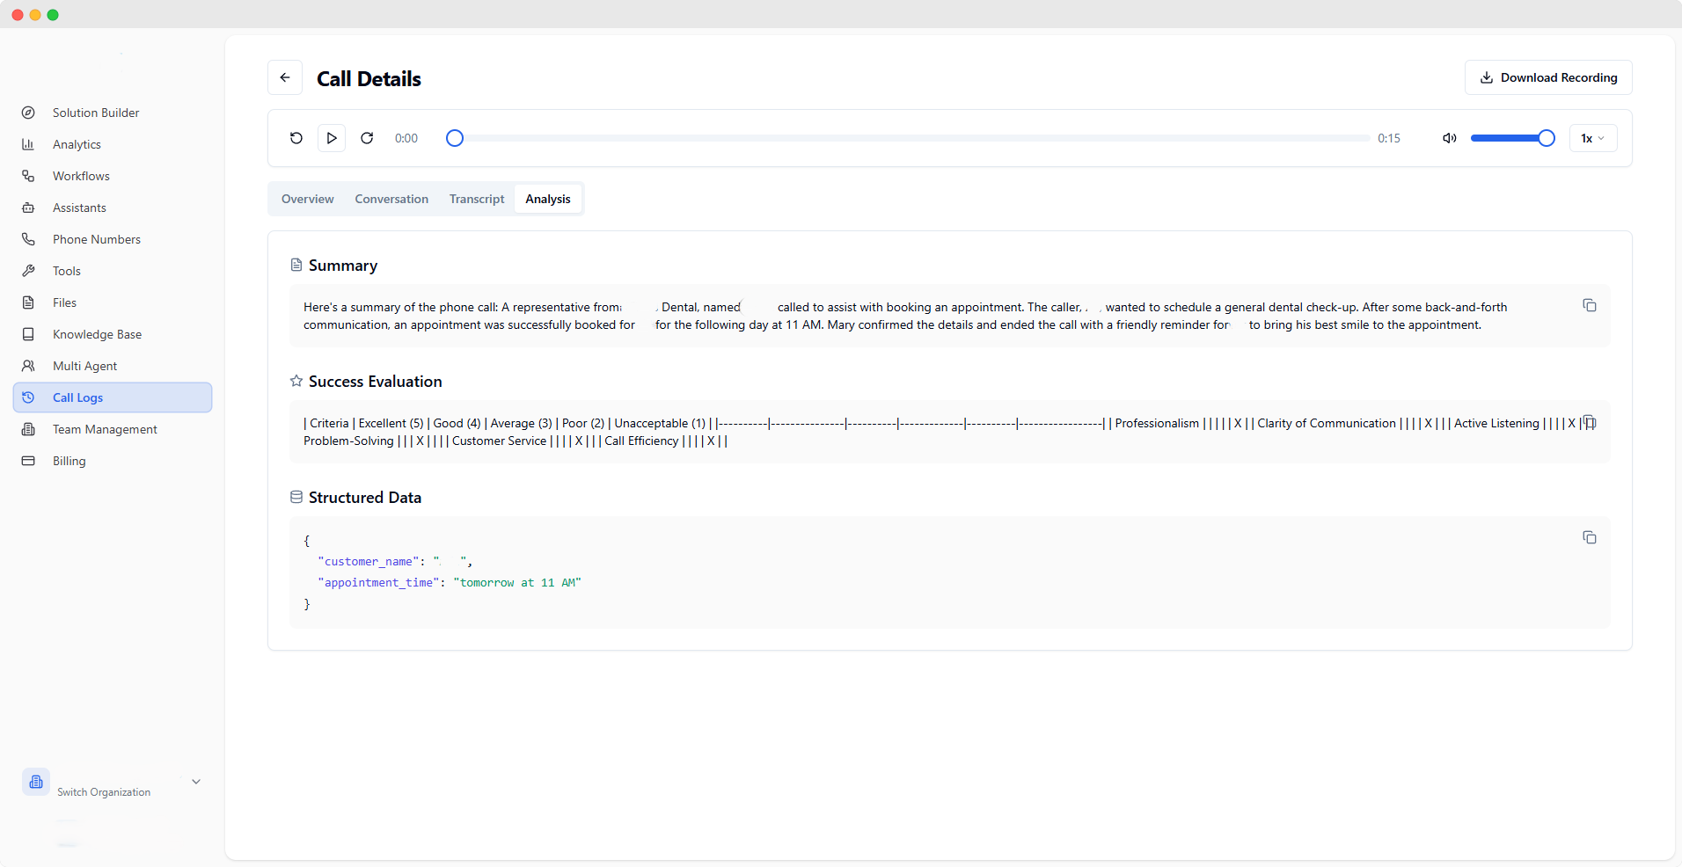Select the Transcript tab
The image size is (1682, 867).
pos(477,199)
